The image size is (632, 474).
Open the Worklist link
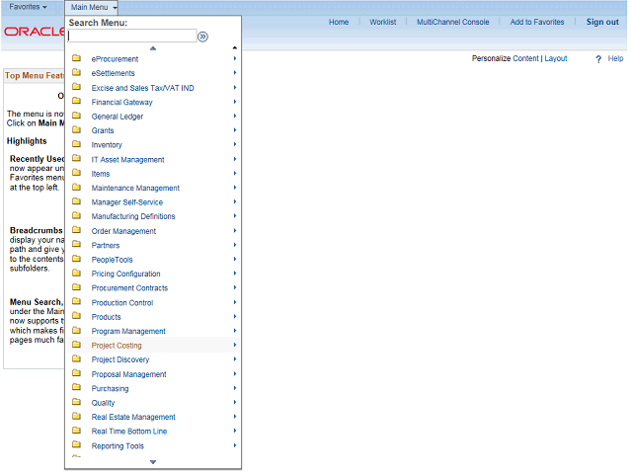coord(382,22)
